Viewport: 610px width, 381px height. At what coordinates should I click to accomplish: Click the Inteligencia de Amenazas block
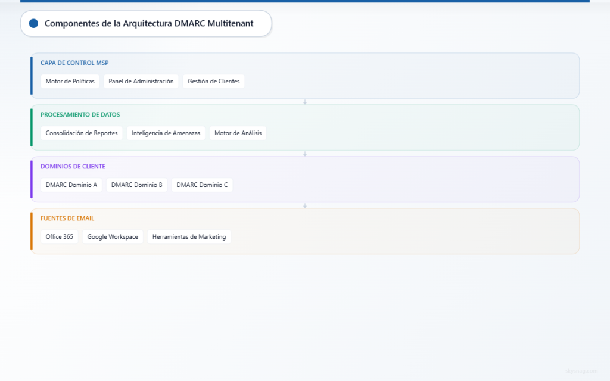[166, 133]
